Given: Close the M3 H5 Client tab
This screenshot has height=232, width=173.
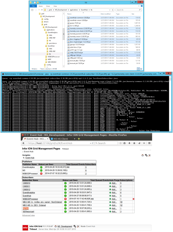Looking at the screenshot, I should click(x=75, y=139).
